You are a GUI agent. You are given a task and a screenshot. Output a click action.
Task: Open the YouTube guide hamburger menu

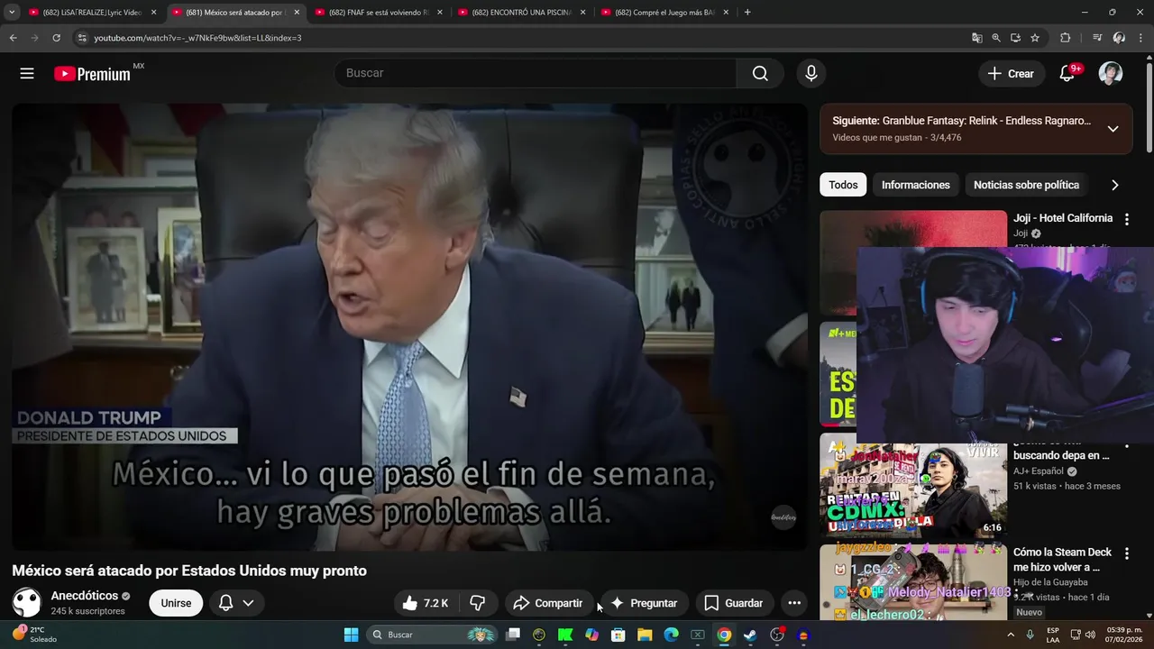tap(27, 74)
